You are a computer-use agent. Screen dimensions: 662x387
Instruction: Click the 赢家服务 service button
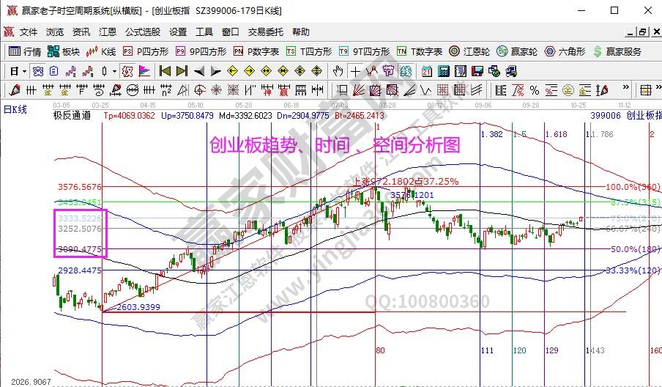point(618,51)
